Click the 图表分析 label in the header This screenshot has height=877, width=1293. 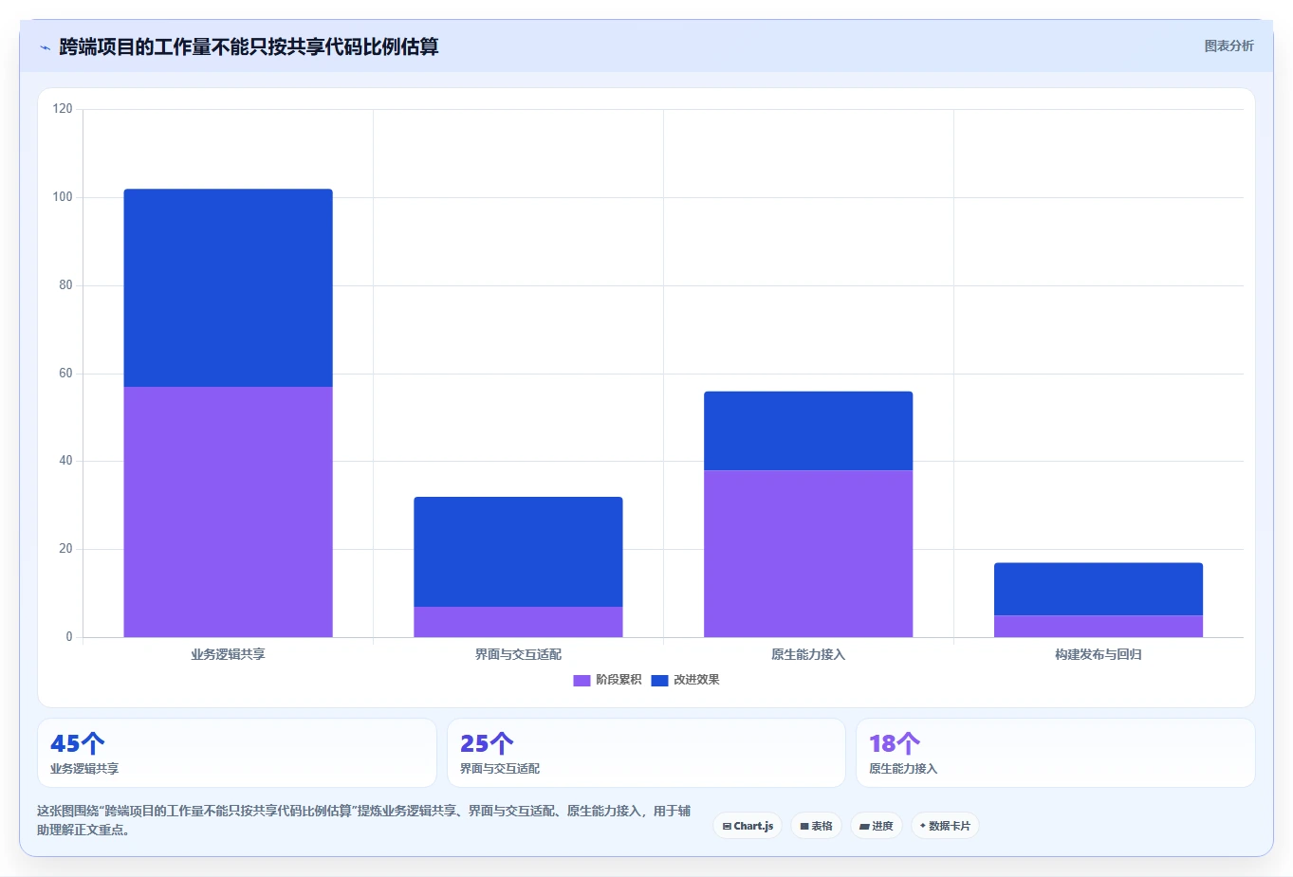[1228, 46]
